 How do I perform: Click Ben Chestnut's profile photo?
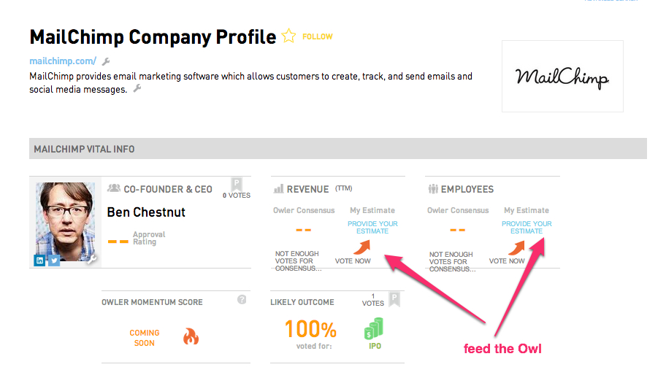[x=66, y=221]
